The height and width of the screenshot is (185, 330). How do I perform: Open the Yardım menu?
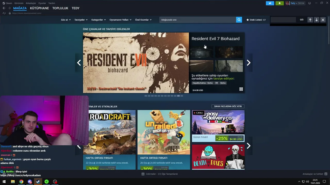click(52, 3)
